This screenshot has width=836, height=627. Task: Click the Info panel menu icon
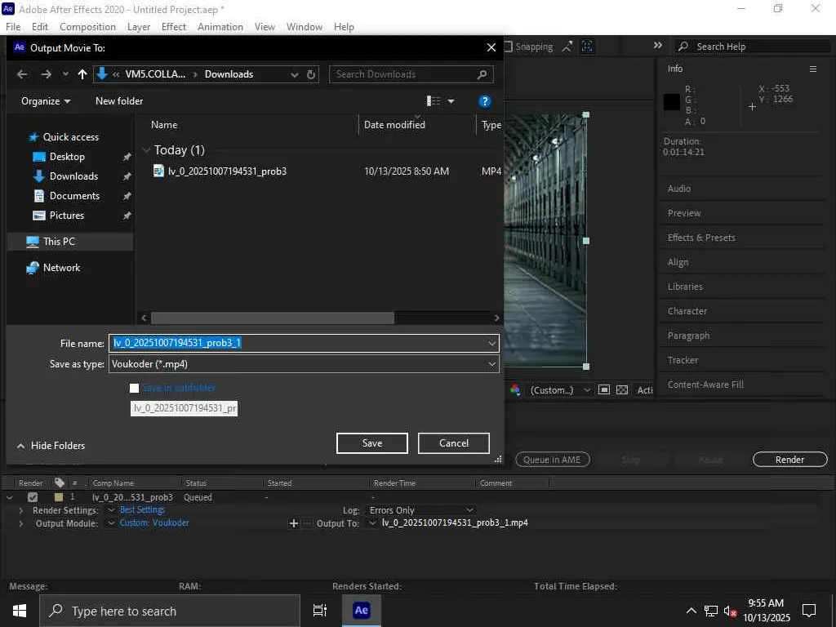812,69
